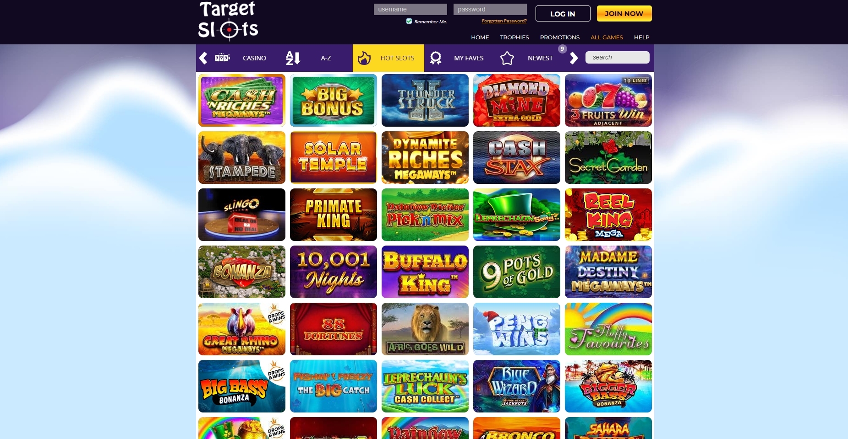Click the username input field
The width and height of the screenshot is (848, 439).
(x=410, y=9)
